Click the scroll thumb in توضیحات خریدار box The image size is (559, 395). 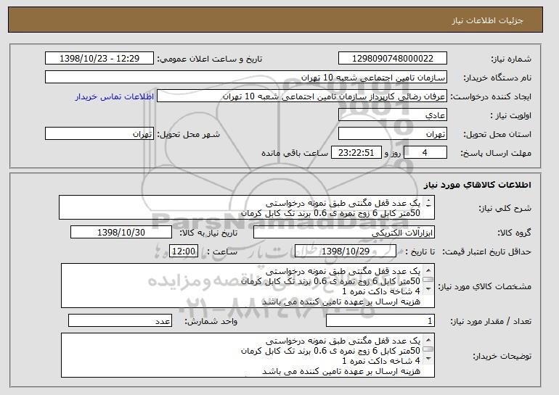coord(428,349)
